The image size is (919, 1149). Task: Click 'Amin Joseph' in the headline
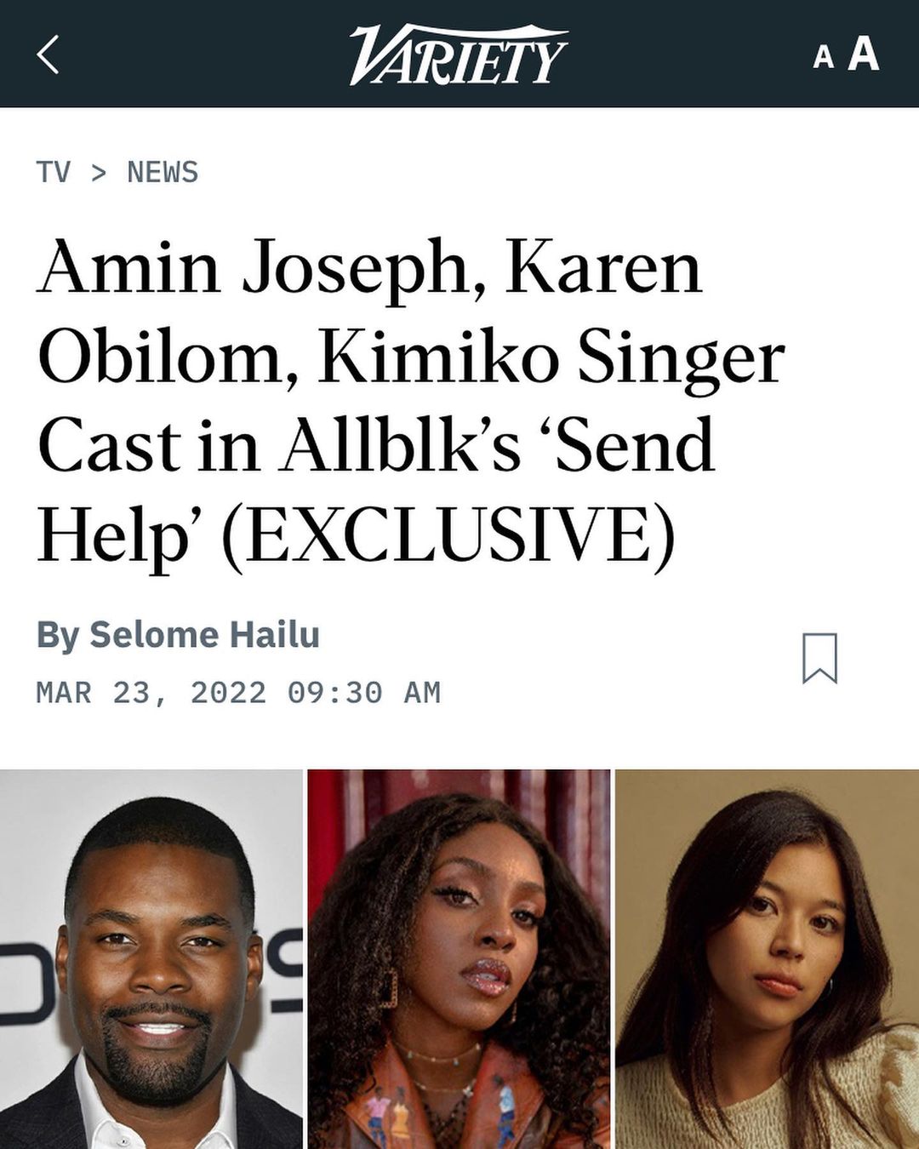click(x=252, y=269)
